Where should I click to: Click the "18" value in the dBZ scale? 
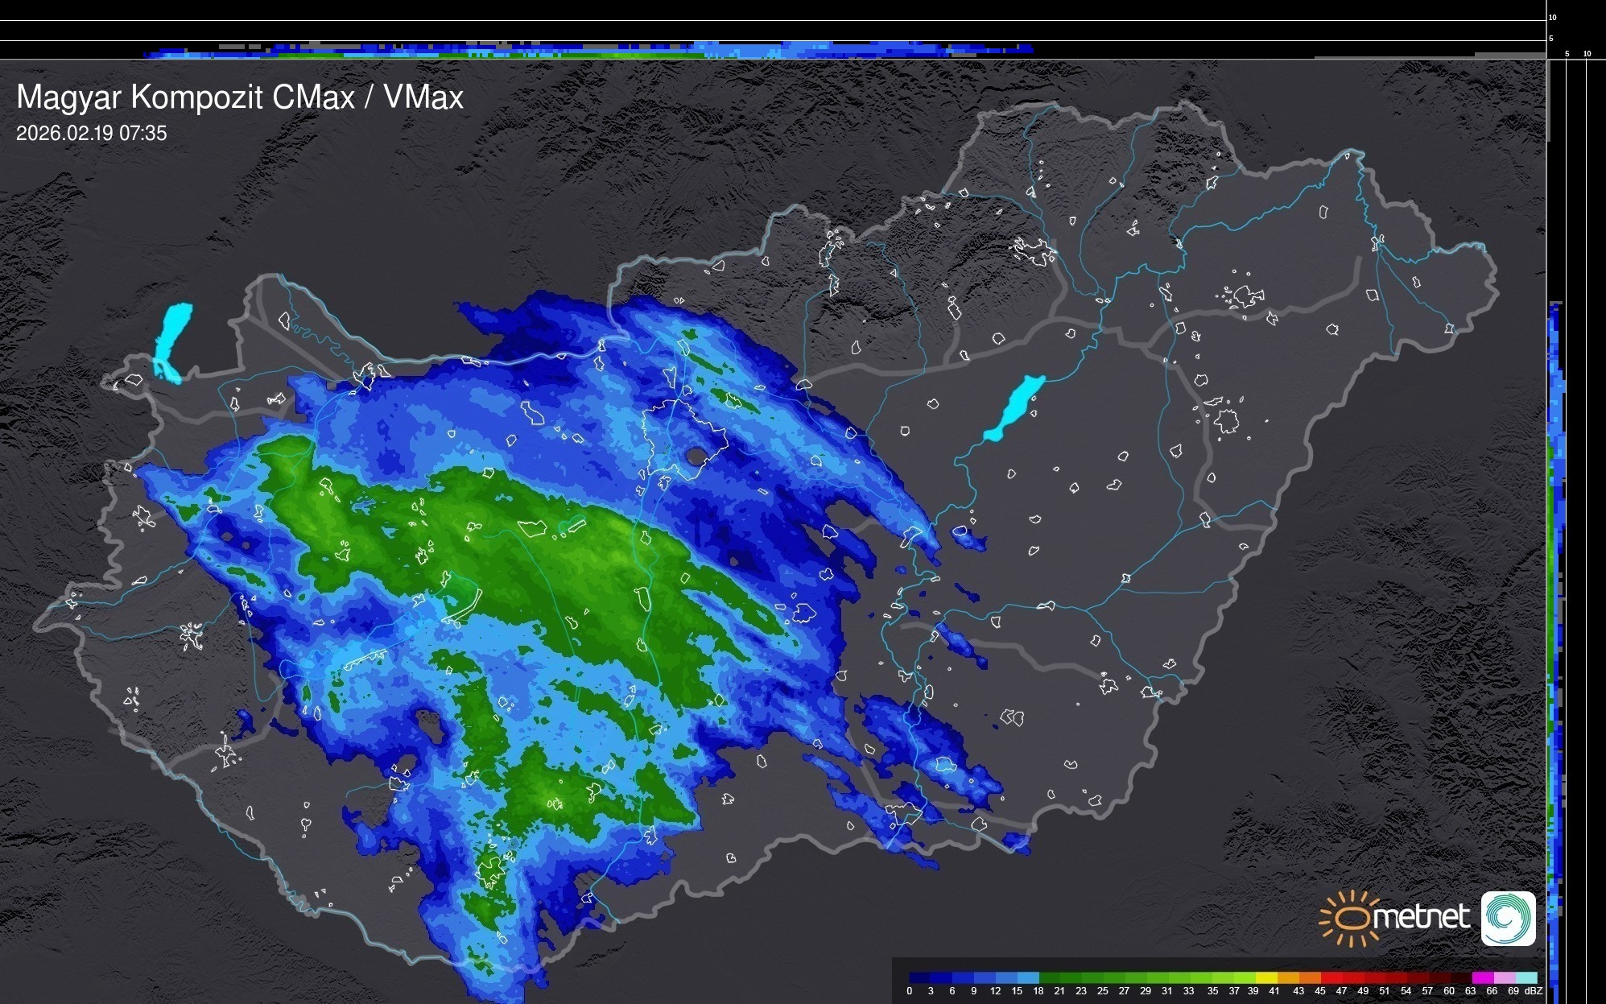(1038, 991)
